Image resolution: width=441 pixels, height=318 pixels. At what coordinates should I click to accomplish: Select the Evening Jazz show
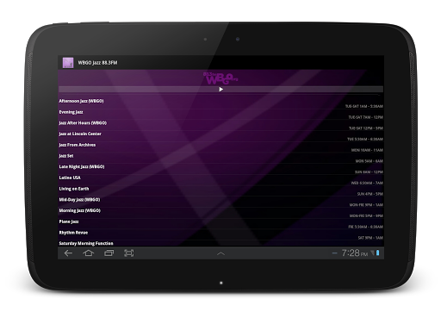coord(71,112)
